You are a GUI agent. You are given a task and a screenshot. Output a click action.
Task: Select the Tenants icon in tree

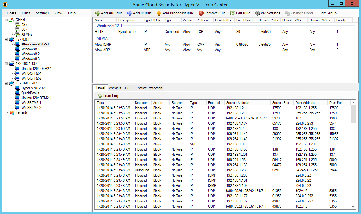click(12, 112)
